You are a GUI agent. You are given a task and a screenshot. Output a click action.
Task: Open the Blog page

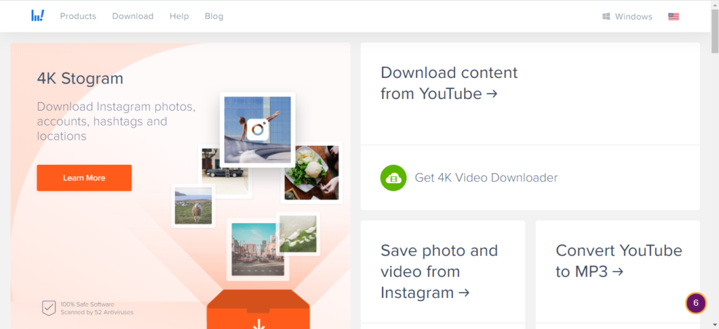(x=213, y=17)
